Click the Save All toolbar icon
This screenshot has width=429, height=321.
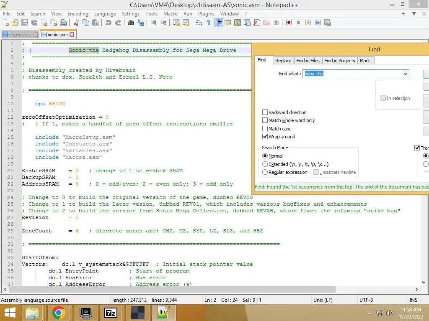click(34, 23)
